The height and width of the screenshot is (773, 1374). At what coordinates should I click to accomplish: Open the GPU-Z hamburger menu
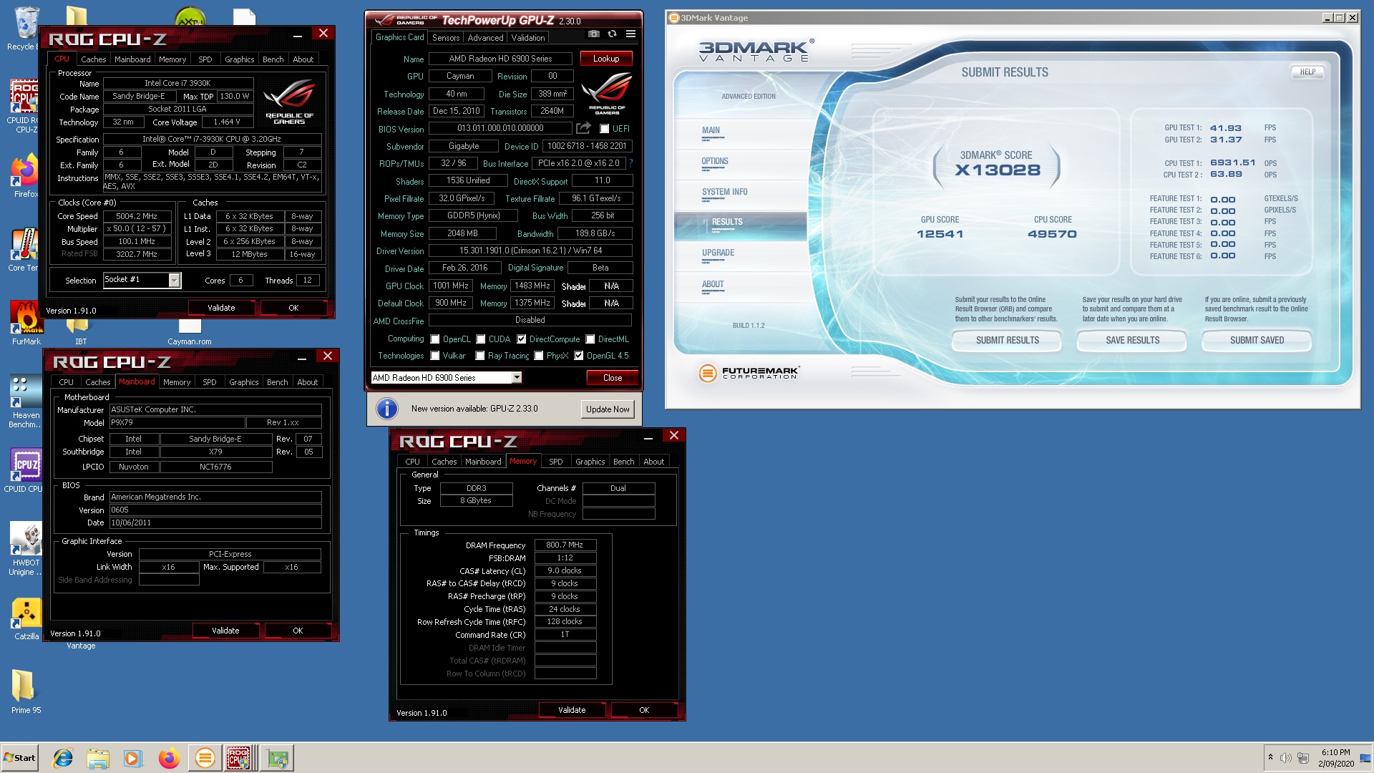pos(630,34)
